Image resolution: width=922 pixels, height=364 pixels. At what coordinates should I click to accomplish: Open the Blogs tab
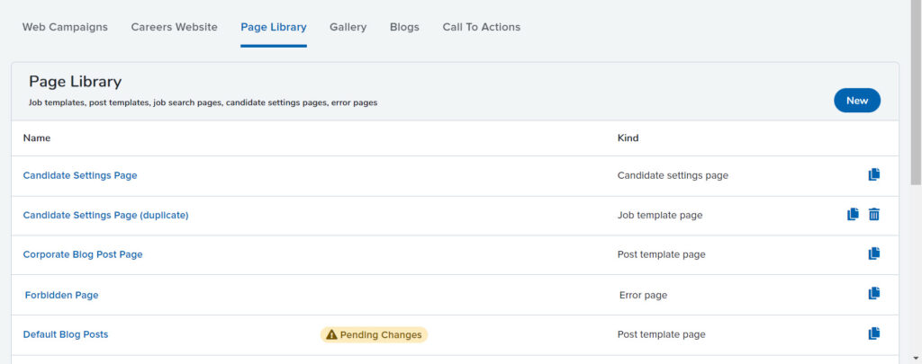tap(404, 27)
